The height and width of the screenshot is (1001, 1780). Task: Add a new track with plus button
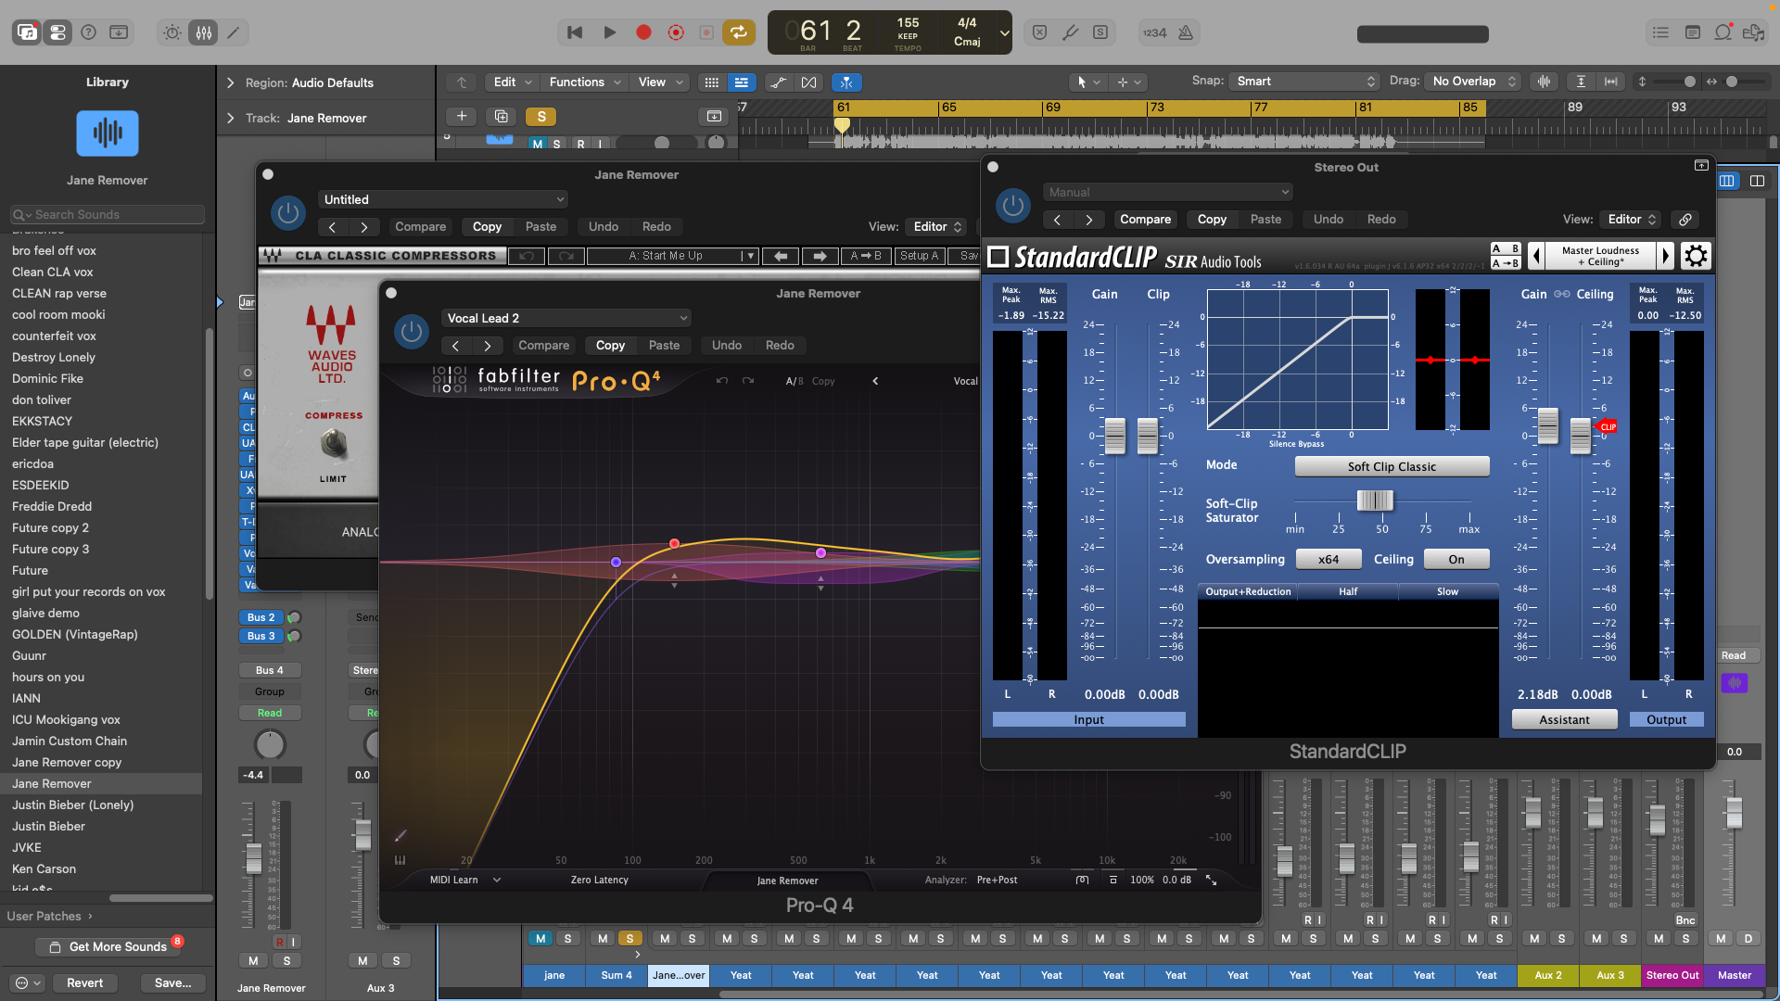461,116
